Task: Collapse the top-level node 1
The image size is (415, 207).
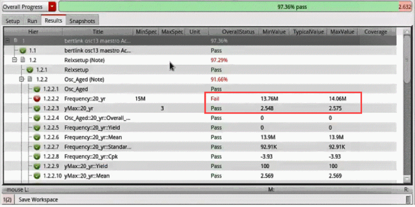Action: click(7, 41)
